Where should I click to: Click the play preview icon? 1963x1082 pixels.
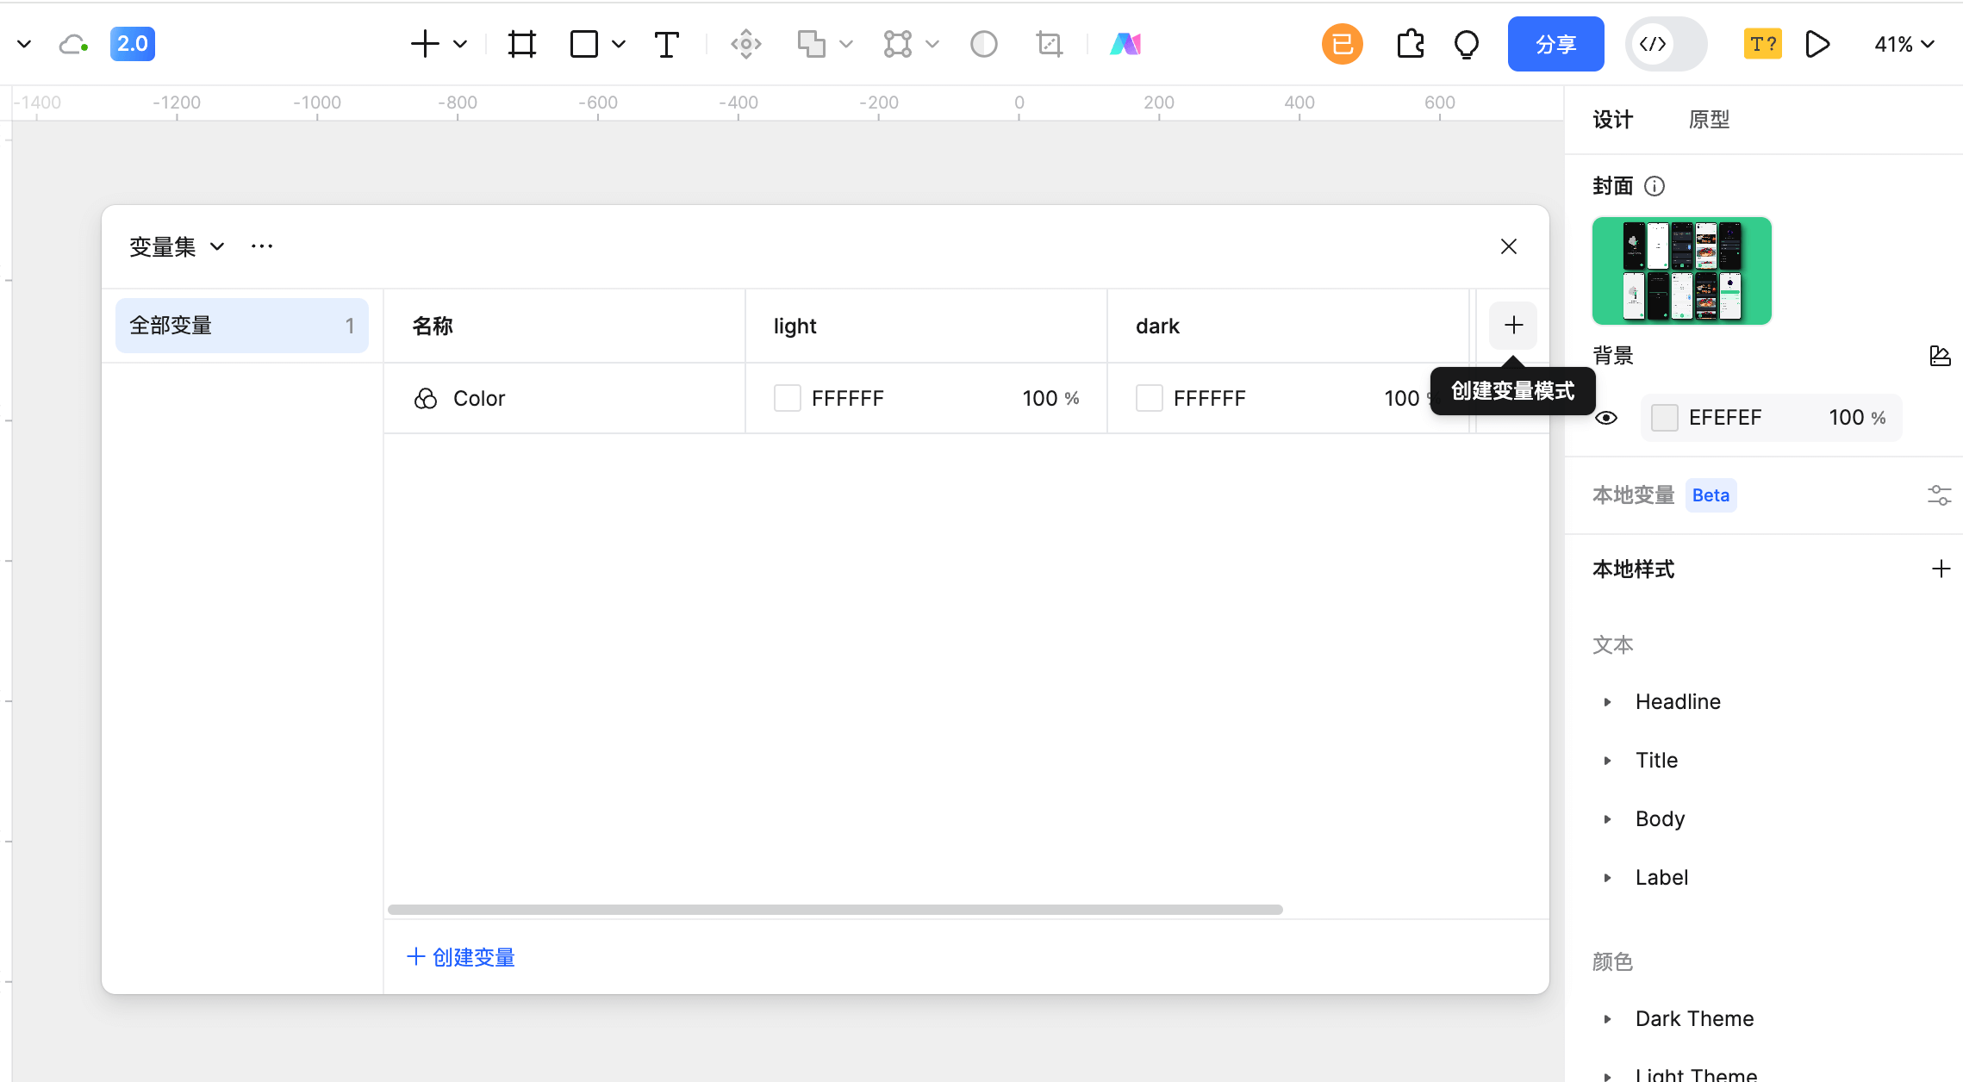1818,44
